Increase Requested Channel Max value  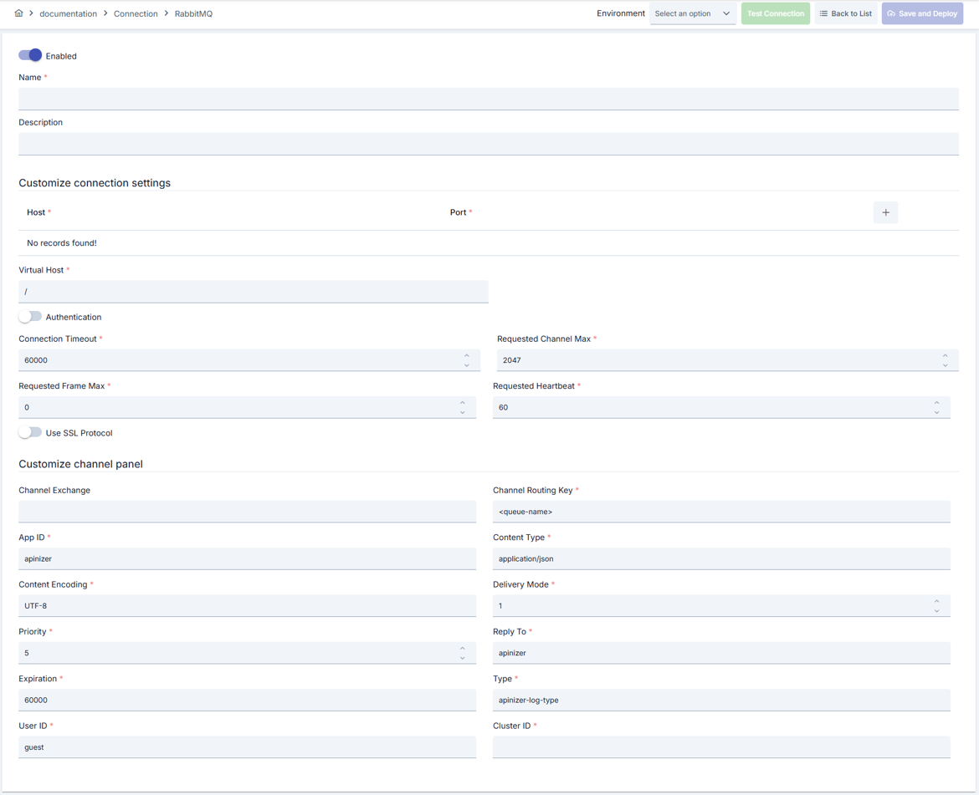tap(946, 356)
